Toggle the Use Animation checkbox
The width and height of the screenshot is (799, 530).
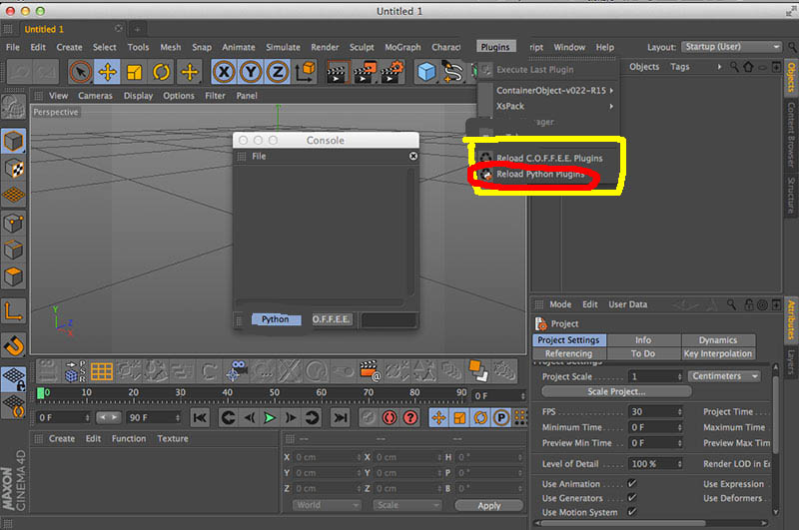point(632,483)
